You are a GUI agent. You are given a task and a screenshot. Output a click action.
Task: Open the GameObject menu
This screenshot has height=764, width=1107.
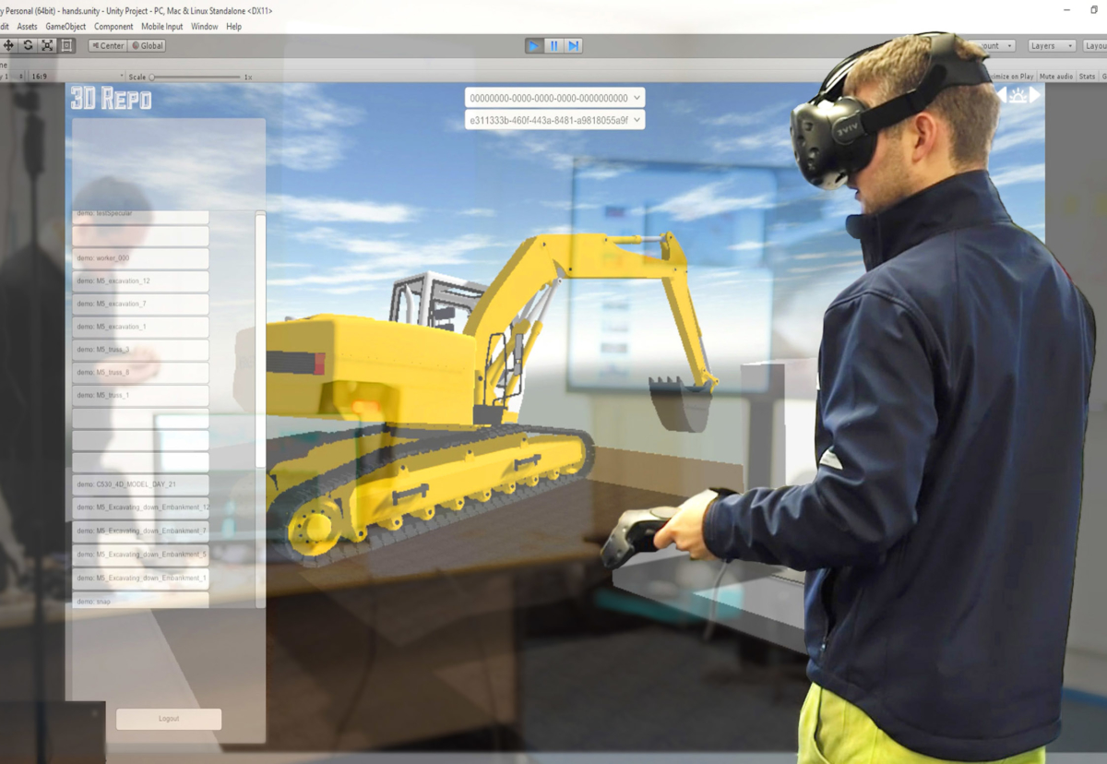(x=65, y=27)
